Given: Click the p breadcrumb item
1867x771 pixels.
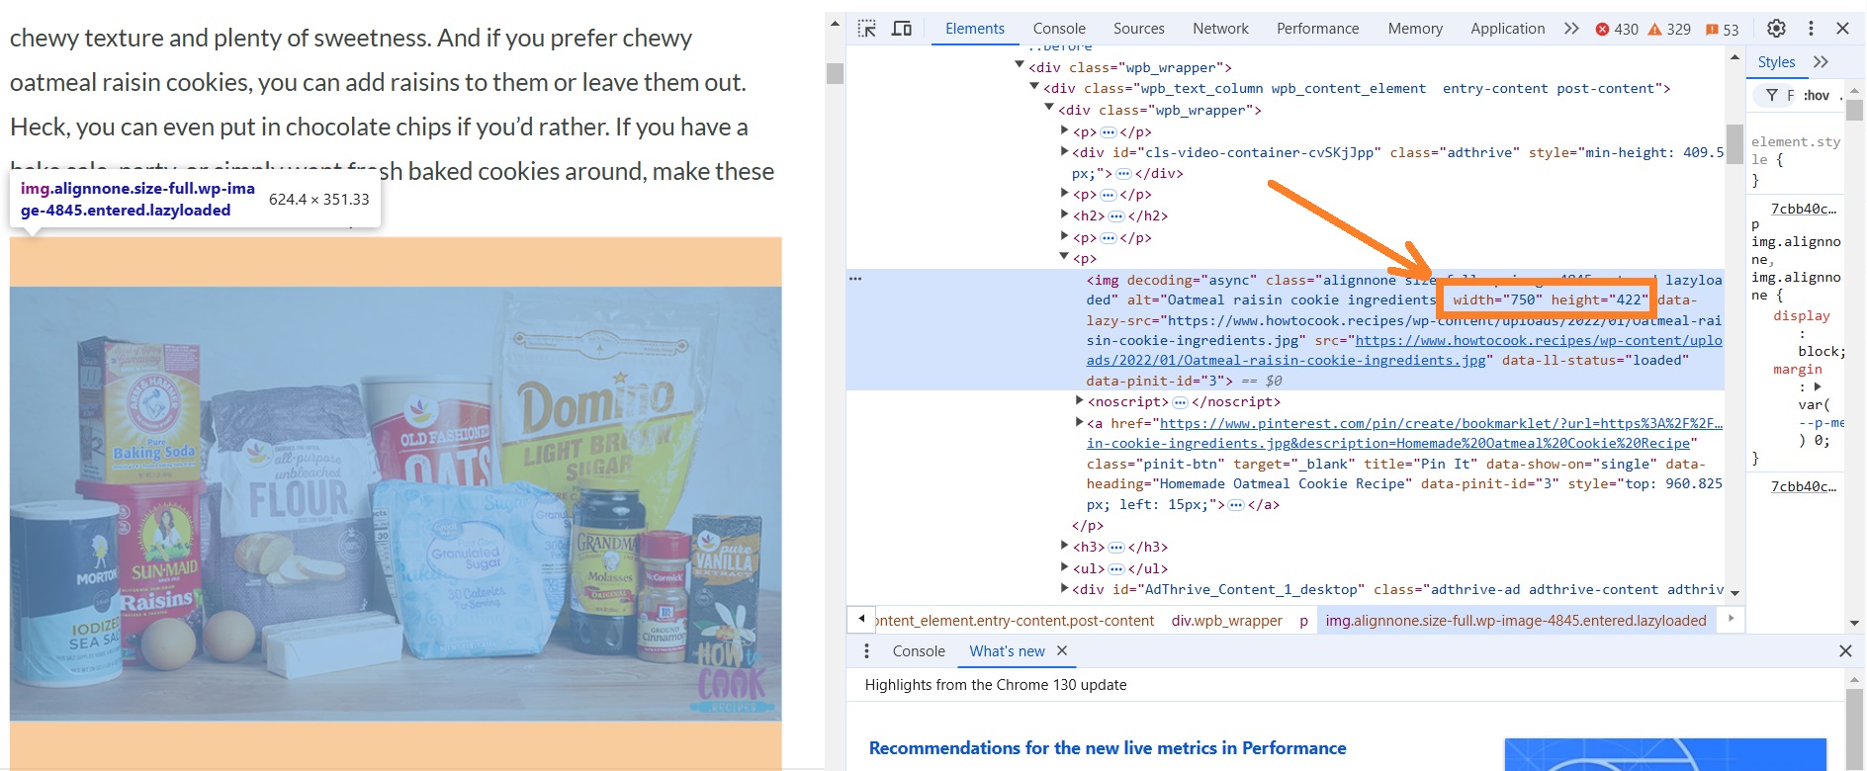Looking at the screenshot, I should coord(1303,621).
